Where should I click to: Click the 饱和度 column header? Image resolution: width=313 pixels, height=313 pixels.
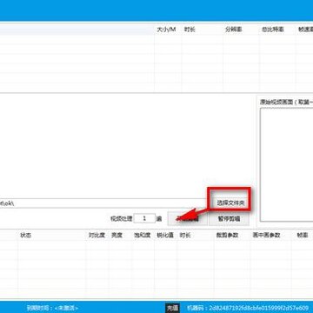pyautogui.click(x=143, y=235)
